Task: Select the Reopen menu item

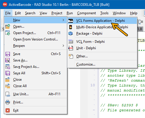Action: tap(35, 46)
